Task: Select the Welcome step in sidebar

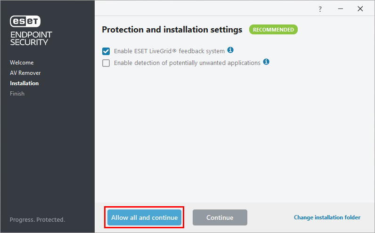Action: pyautogui.click(x=22, y=63)
